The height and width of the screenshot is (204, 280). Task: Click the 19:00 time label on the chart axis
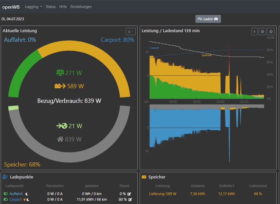(173, 102)
